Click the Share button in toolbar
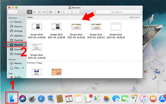The image size is (166, 104). point(68,12)
